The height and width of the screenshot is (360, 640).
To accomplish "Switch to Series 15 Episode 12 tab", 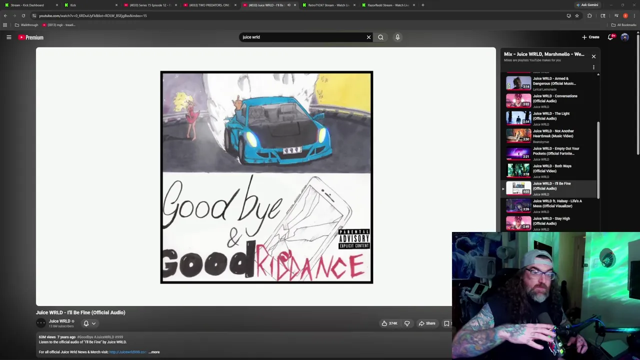I will [150, 5].
